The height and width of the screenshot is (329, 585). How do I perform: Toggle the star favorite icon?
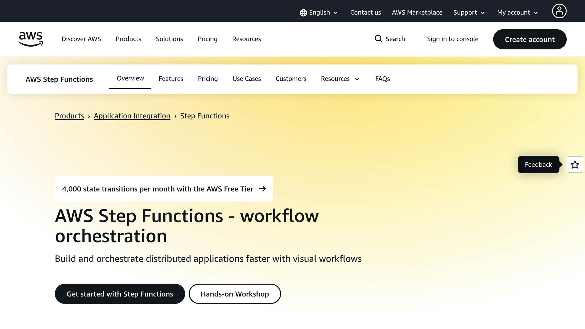click(575, 164)
